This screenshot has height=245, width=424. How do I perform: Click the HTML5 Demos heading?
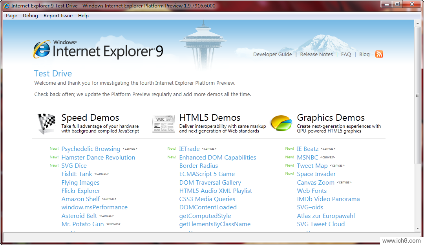[210, 118]
